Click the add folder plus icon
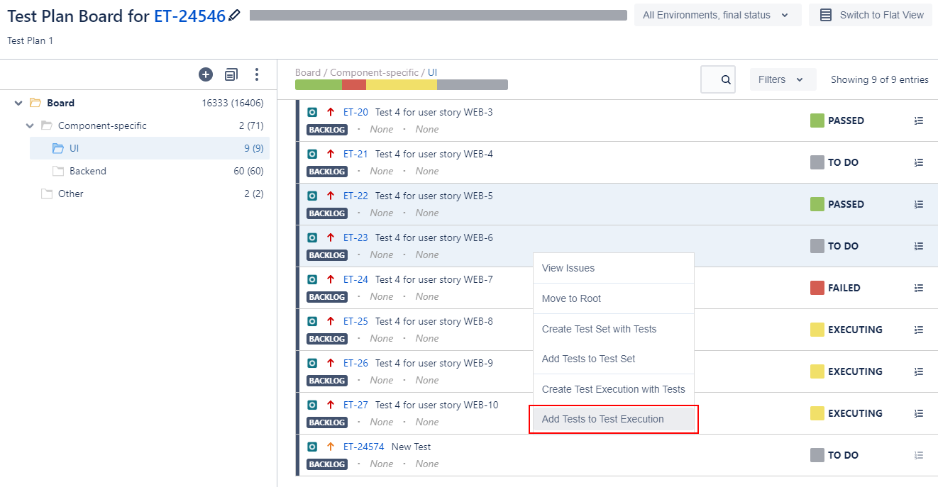The width and height of the screenshot is (938, 487). click(x=206, y=74)
